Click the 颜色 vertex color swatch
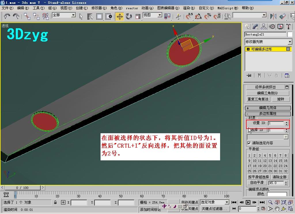This screenshot has width=295, height=214. (x=277, y=194)
